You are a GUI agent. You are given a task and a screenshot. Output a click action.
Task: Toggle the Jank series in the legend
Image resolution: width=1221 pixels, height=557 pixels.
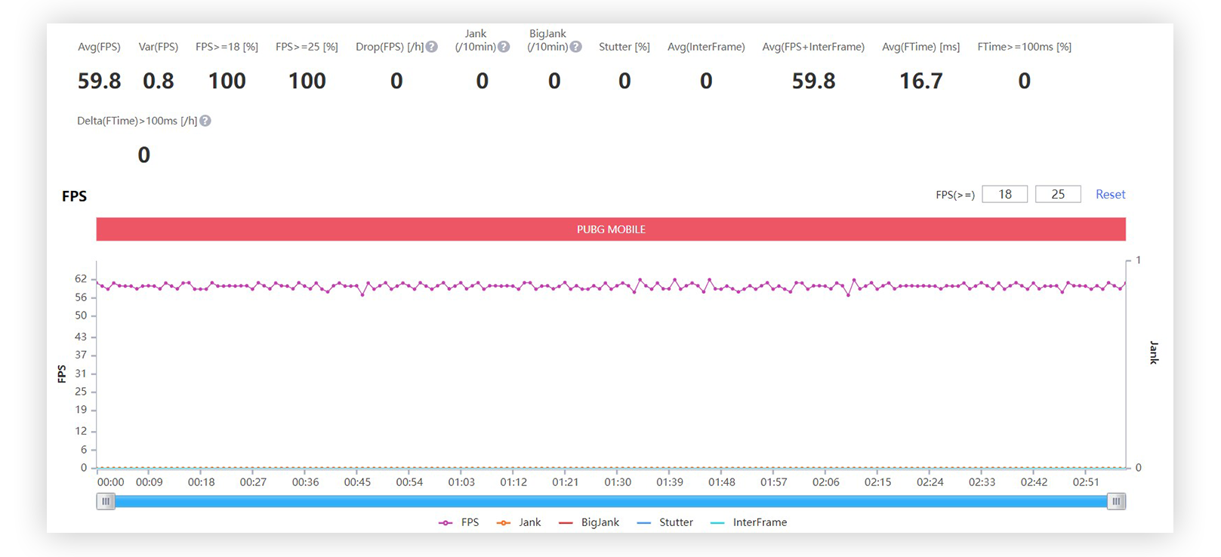click(519, 522)
